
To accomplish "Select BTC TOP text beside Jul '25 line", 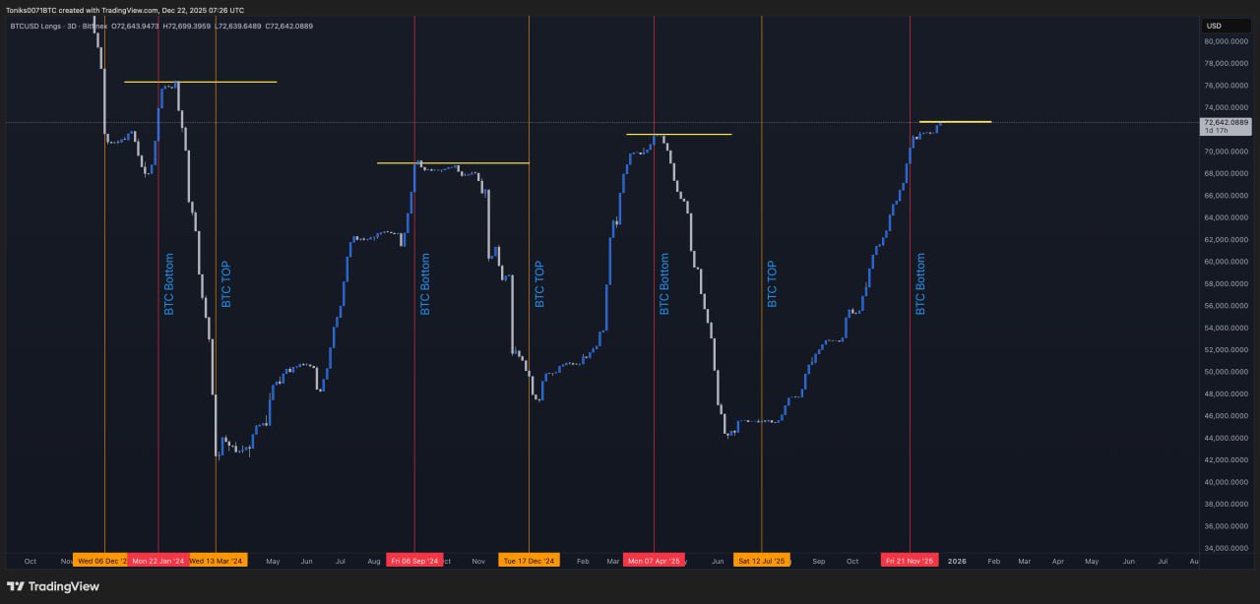I will [772, 284].
